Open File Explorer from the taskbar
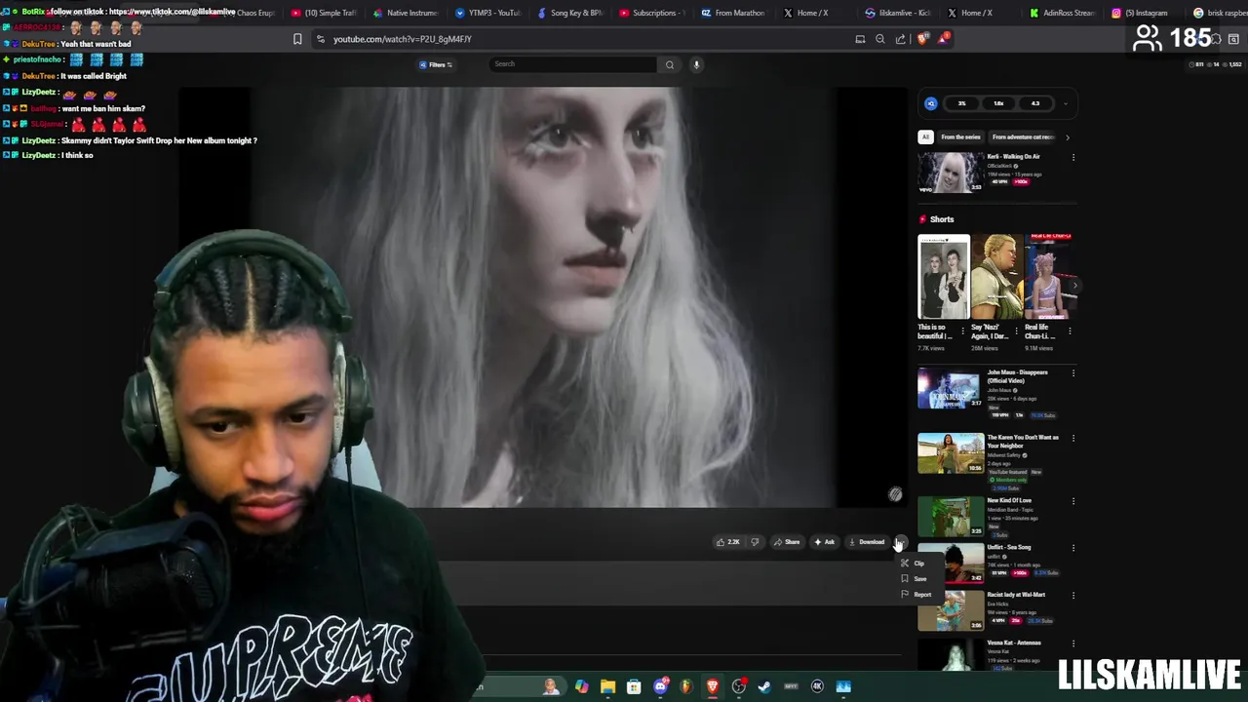 point(607,686)
